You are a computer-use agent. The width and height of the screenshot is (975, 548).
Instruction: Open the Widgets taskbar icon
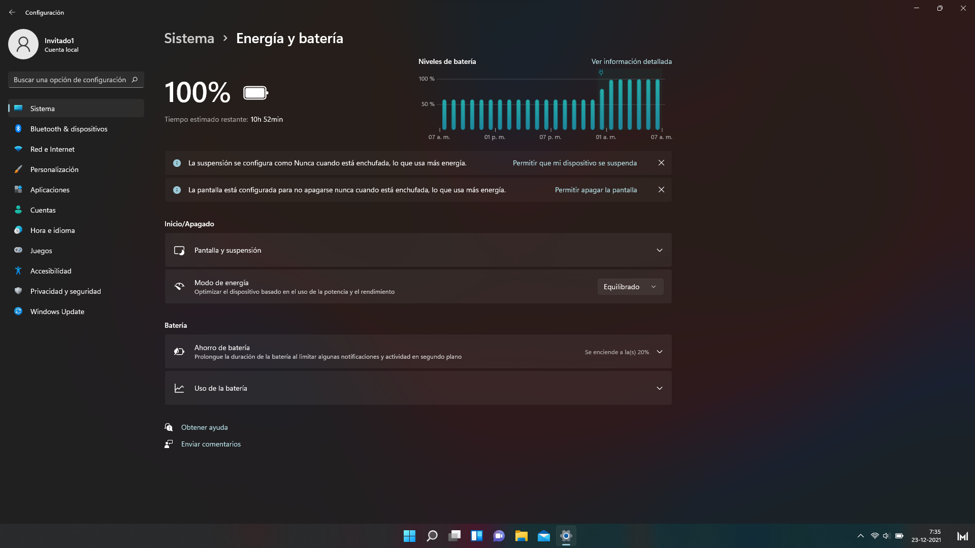click(x=476, y=536)
